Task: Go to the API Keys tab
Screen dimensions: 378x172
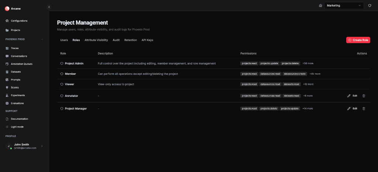Action: coord(147,40)
